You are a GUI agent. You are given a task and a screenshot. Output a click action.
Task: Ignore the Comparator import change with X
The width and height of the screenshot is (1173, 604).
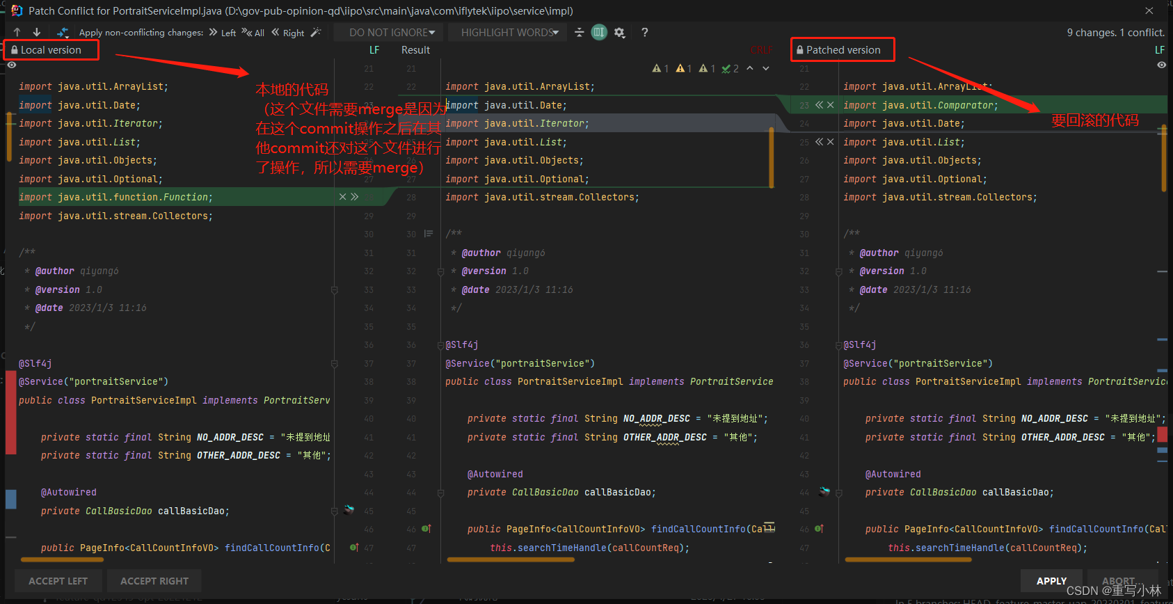(x=830, y=105)
